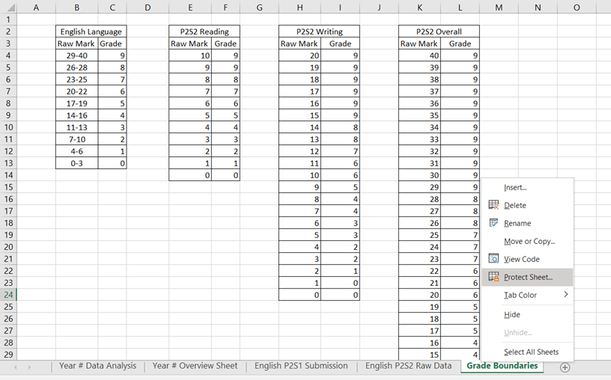The width and height of the screenshot is (611, 380).
Task: Hide the sheet via Hide option
Action: coord(512,315)
